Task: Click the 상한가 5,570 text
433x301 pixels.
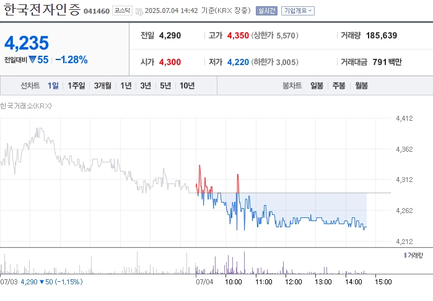Action: (275, 36)
